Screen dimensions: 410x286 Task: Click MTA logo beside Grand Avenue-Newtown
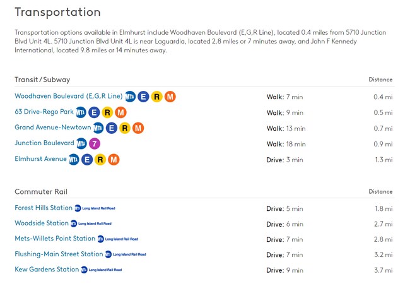[x=98, y=128]
